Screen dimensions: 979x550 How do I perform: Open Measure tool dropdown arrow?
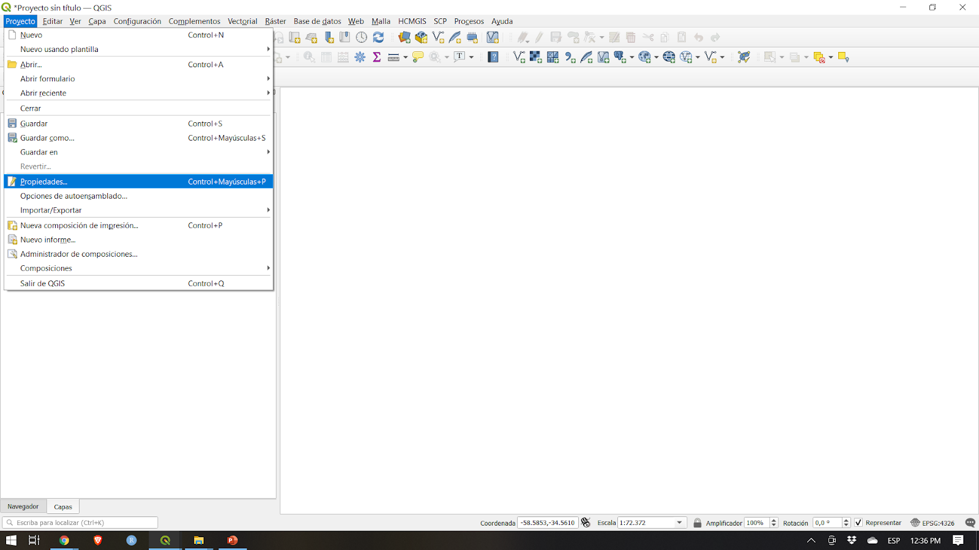[405, 57]
